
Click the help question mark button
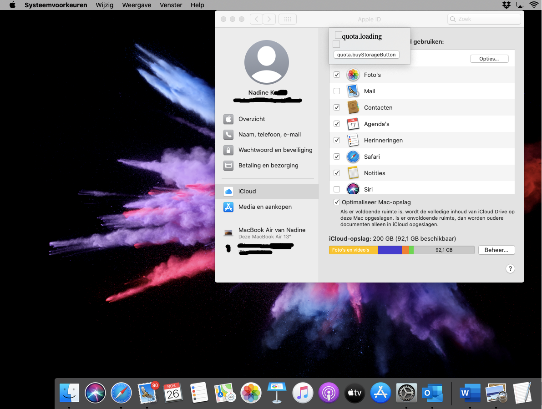510,268
